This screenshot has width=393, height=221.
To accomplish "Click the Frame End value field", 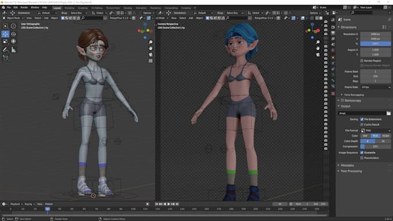I will click(x=376, y=76).
